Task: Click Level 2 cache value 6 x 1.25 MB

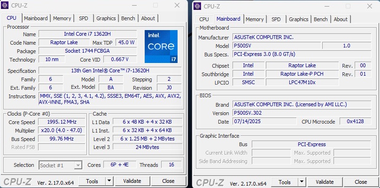Action: pyautogui.click(x=147, y=139)
